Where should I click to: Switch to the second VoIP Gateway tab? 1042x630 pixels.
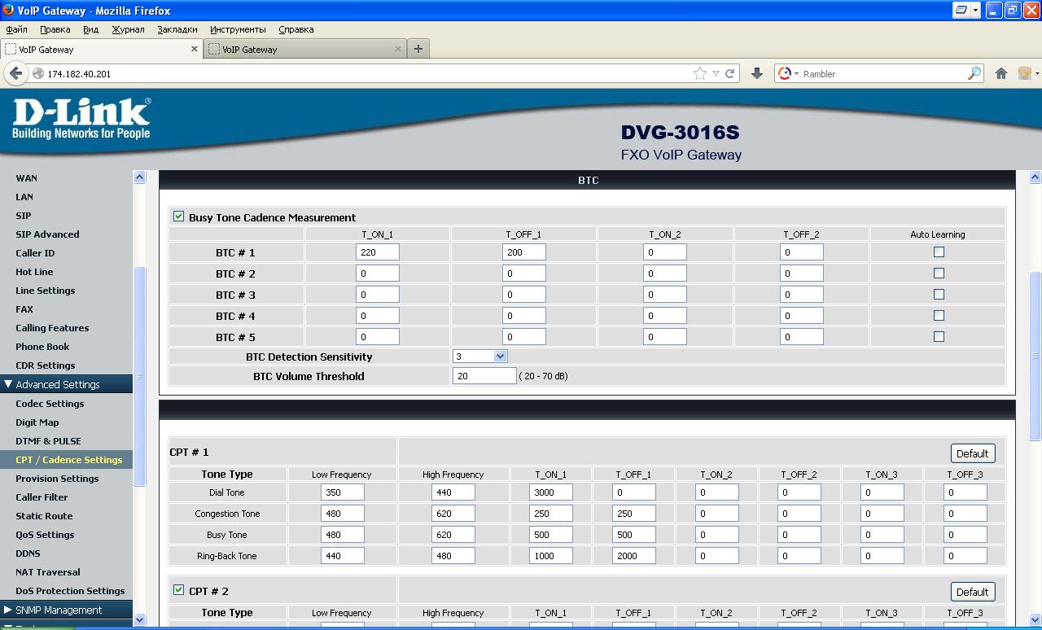coord(301,49)
